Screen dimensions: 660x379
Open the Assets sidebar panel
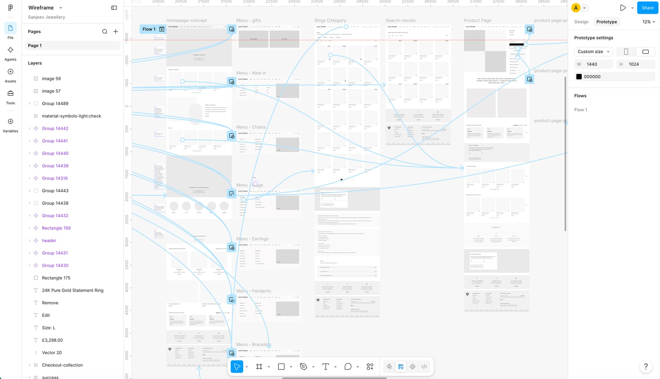coord(10,75)
